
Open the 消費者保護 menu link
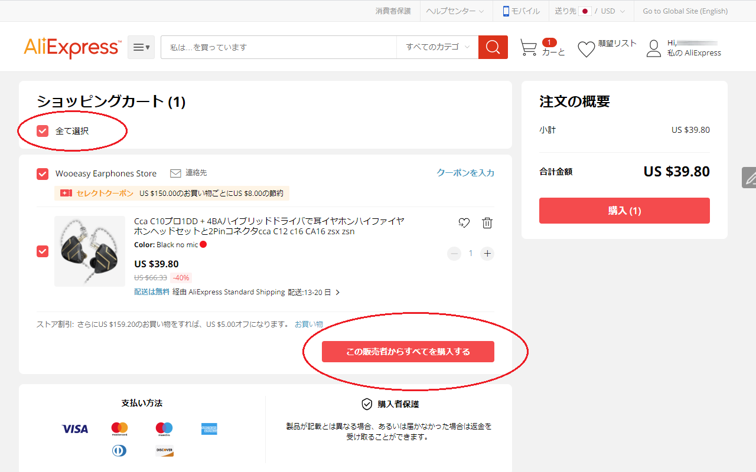(393, 11)
